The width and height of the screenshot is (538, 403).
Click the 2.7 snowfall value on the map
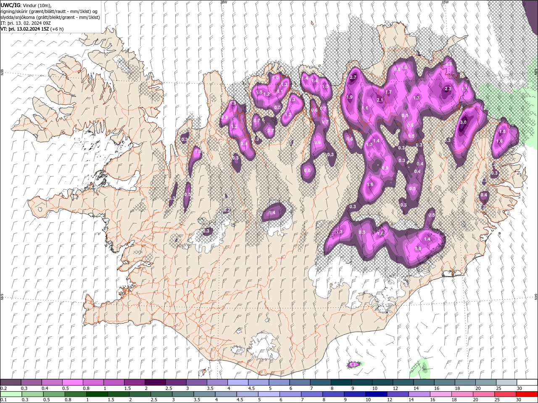(x=353, y=78)
